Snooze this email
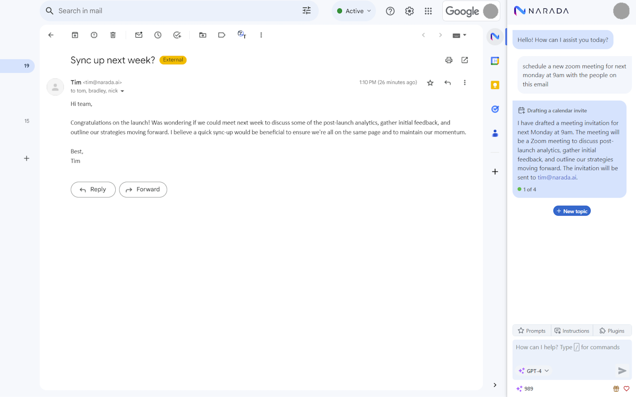Viewport: 636px width, 397px height. click(158, 35)
